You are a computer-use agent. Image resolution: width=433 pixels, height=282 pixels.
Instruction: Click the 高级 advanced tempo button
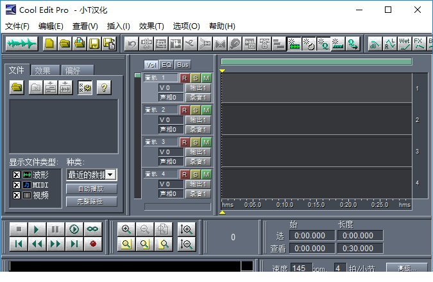click(x=407, y=267)
